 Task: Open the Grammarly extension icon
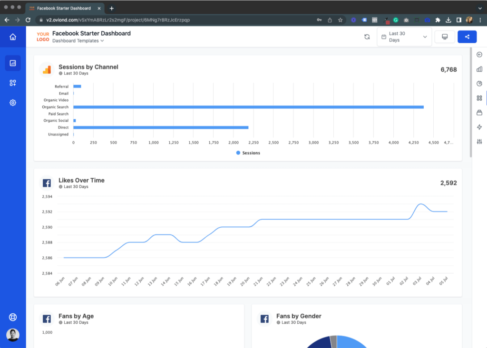[396, 20]
